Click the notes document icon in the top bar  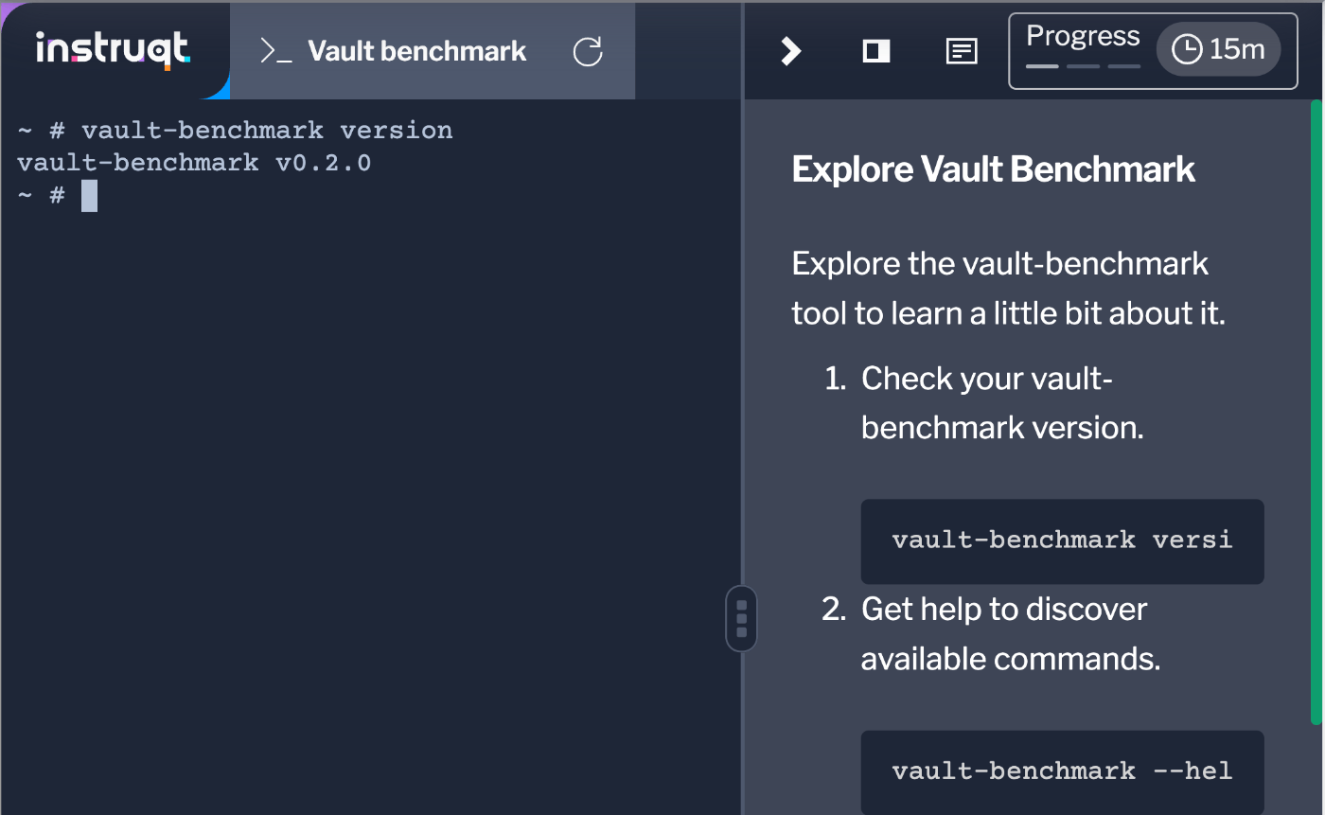(961, 51)
